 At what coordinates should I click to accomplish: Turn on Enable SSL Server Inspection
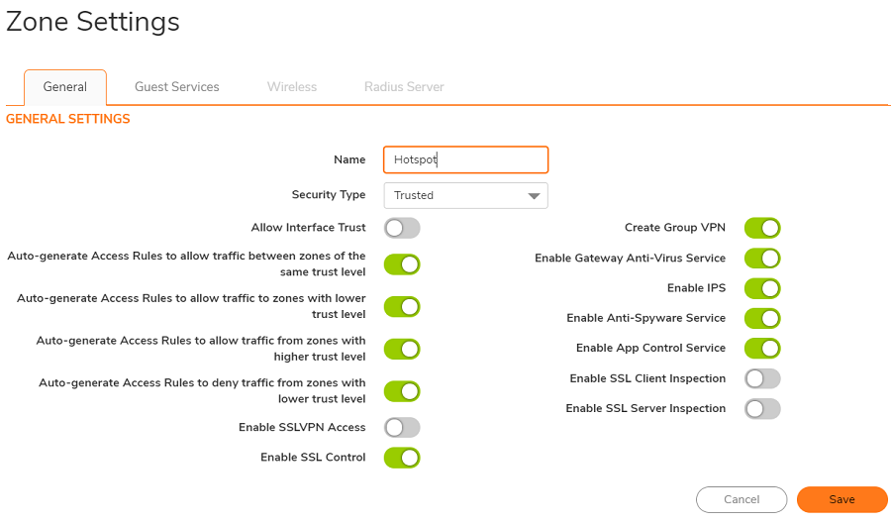pos(762,408)
